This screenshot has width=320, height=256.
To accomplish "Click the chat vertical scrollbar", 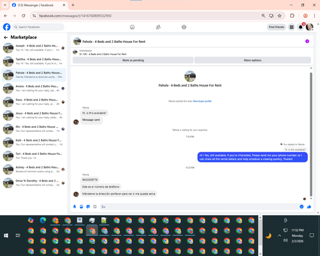I will [x=311, y=134].
